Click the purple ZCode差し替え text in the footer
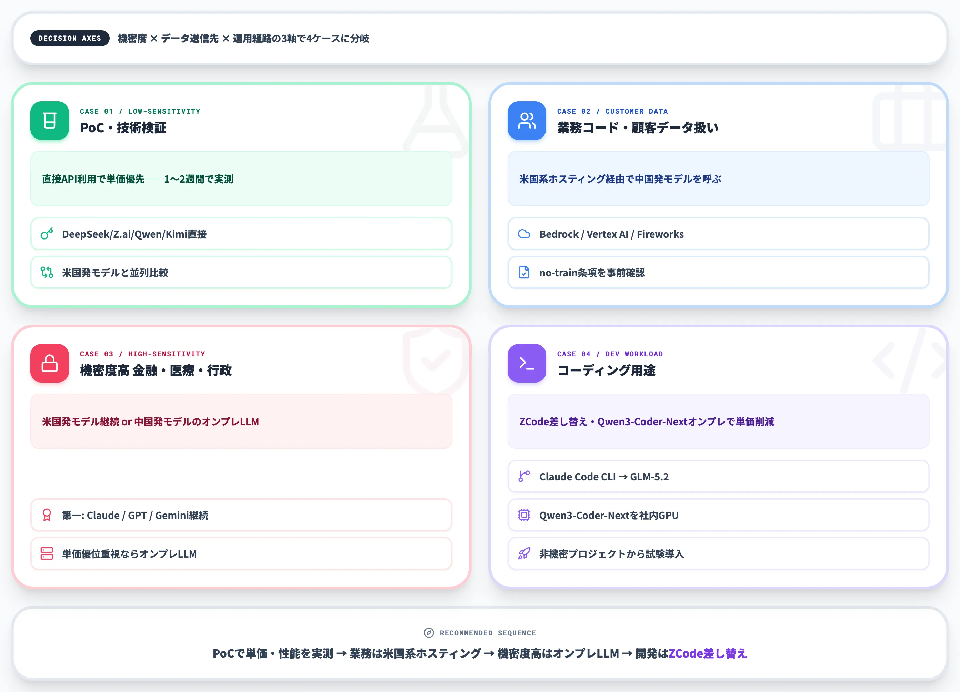Viewport: 960px width, 692px height. (708, 653)
